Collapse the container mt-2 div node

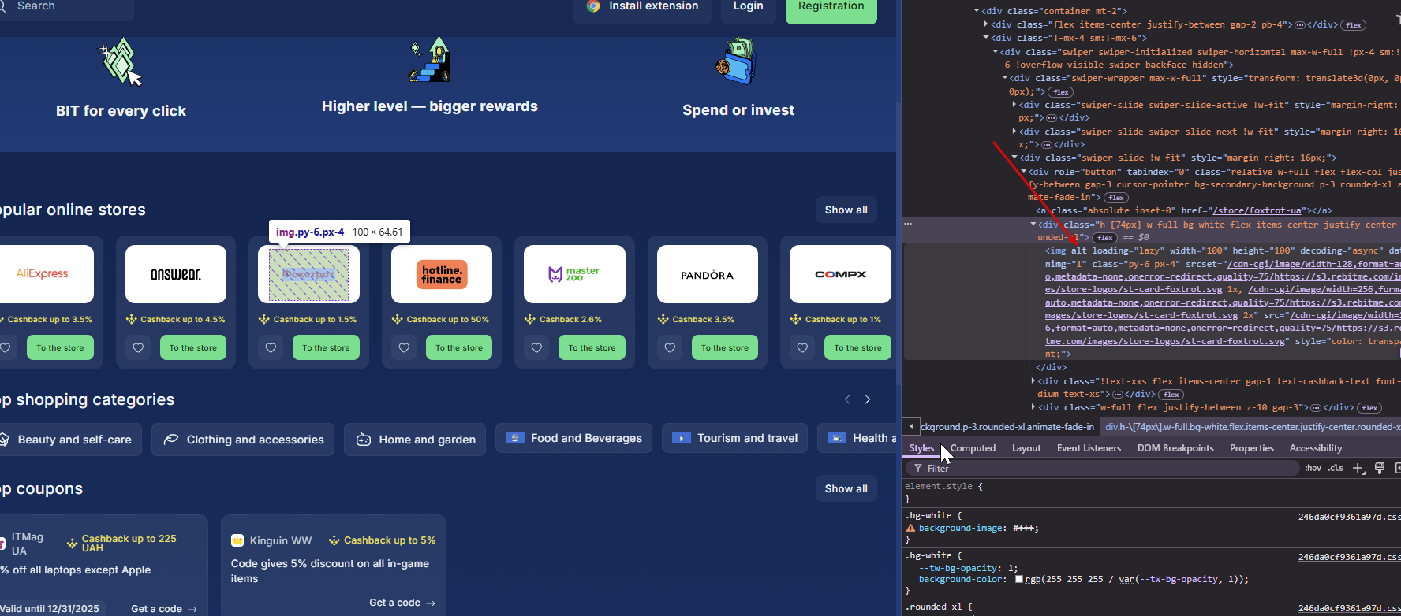point(977,11)
